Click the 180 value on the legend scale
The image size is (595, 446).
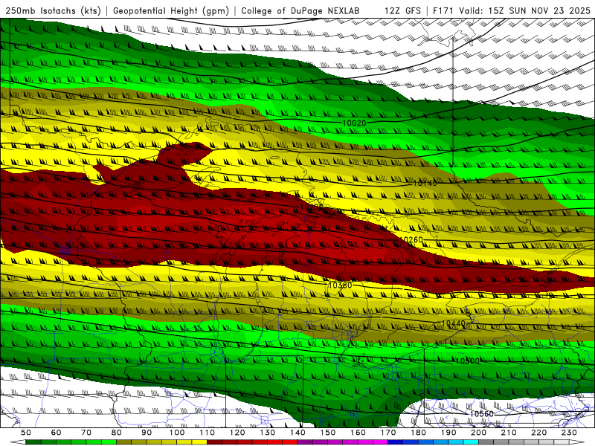click(x=418, y=433)
